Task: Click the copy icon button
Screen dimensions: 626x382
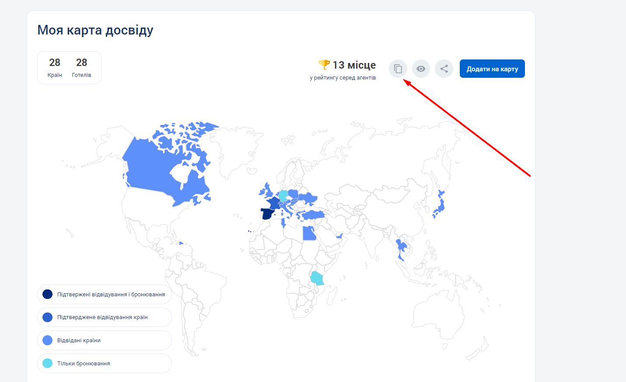Action: click(398, 69)
